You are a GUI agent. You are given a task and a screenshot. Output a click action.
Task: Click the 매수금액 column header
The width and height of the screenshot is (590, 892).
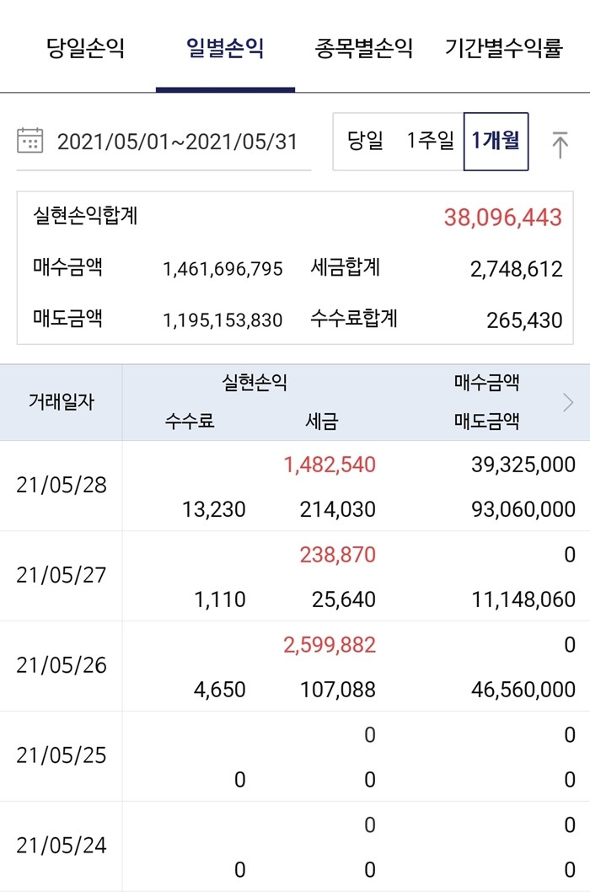point(486,382)
